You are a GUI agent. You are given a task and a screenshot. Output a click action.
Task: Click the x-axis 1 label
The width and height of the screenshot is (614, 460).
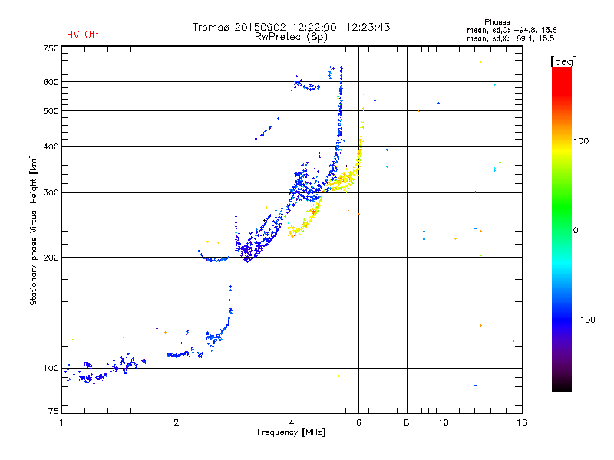(x=62, y=422)
